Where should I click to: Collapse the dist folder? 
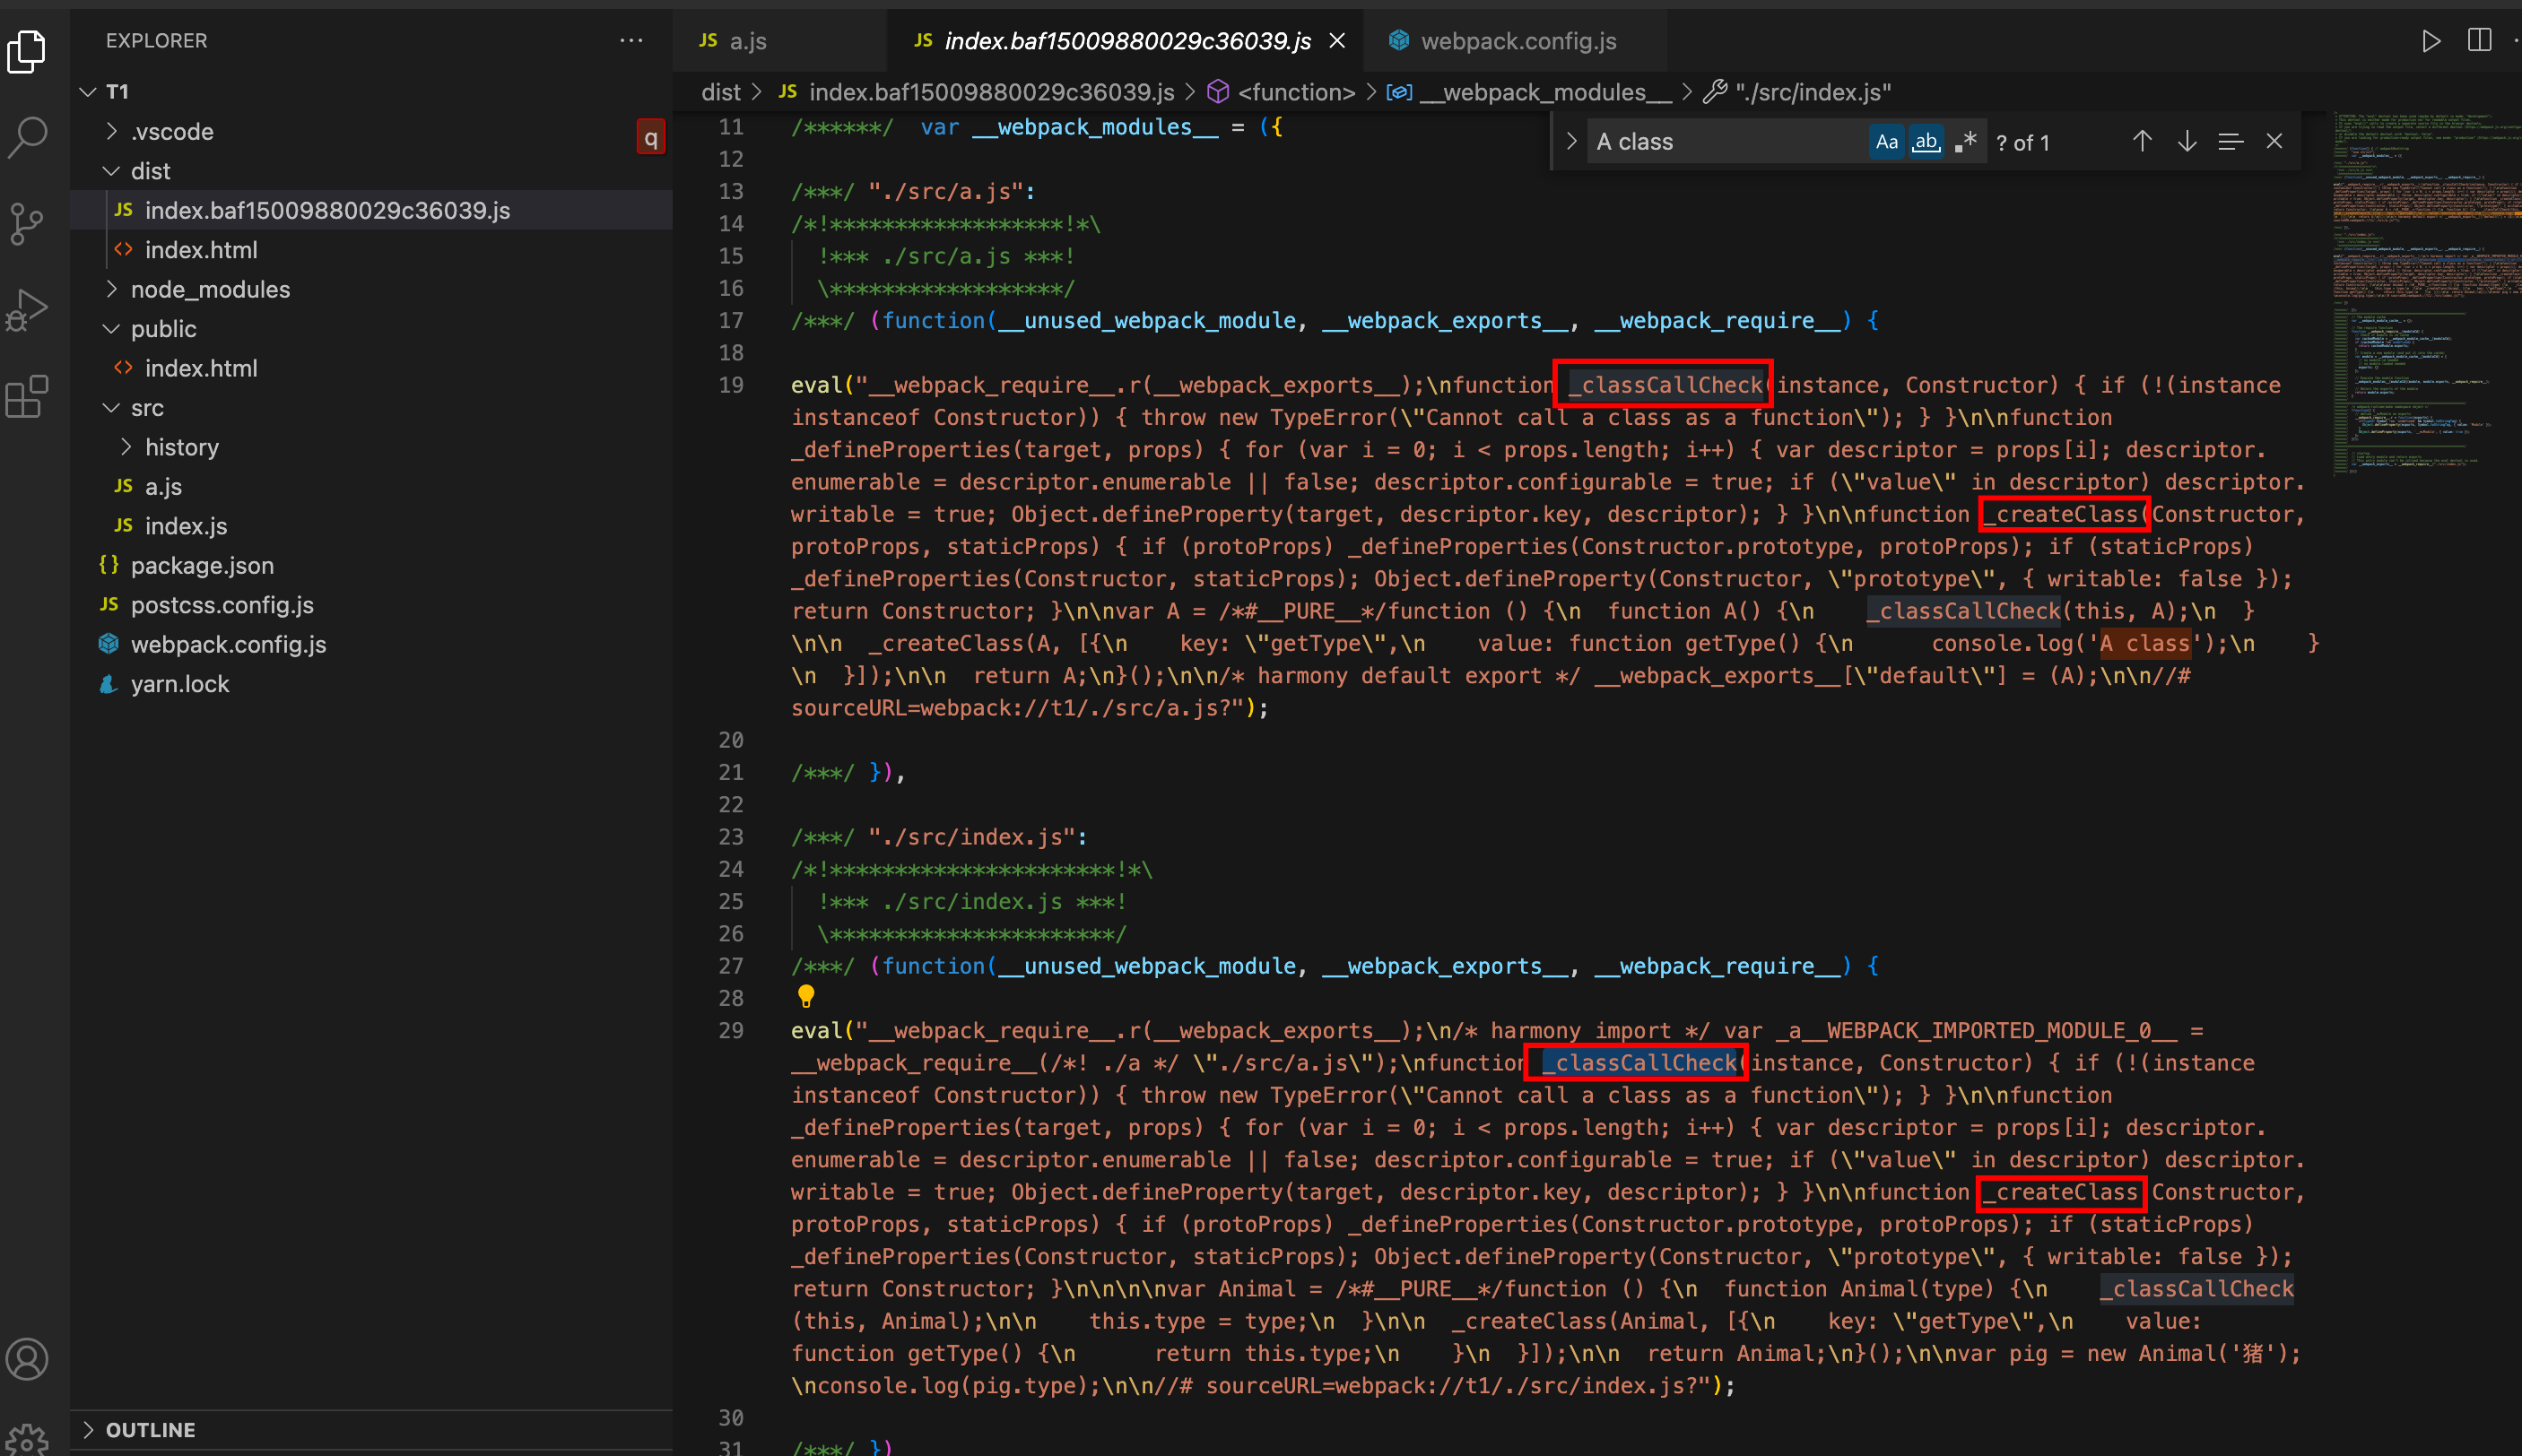111,171
